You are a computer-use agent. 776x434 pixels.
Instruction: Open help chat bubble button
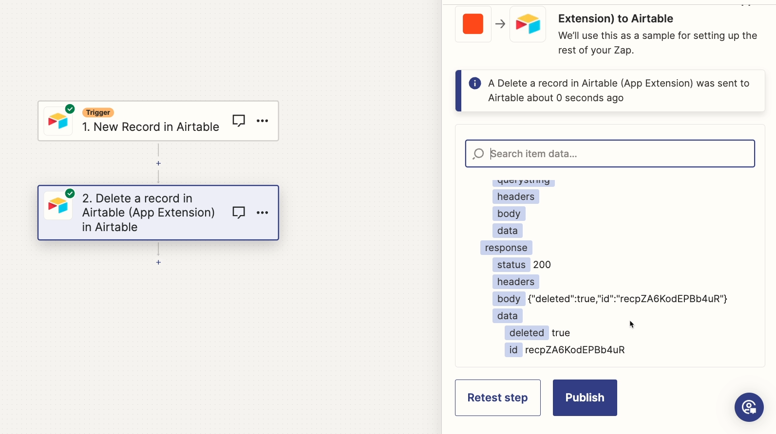tap(749, 407)
